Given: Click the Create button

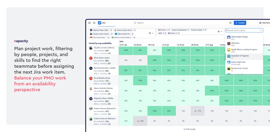Looking at the screenshot, I should pos(240,23).
